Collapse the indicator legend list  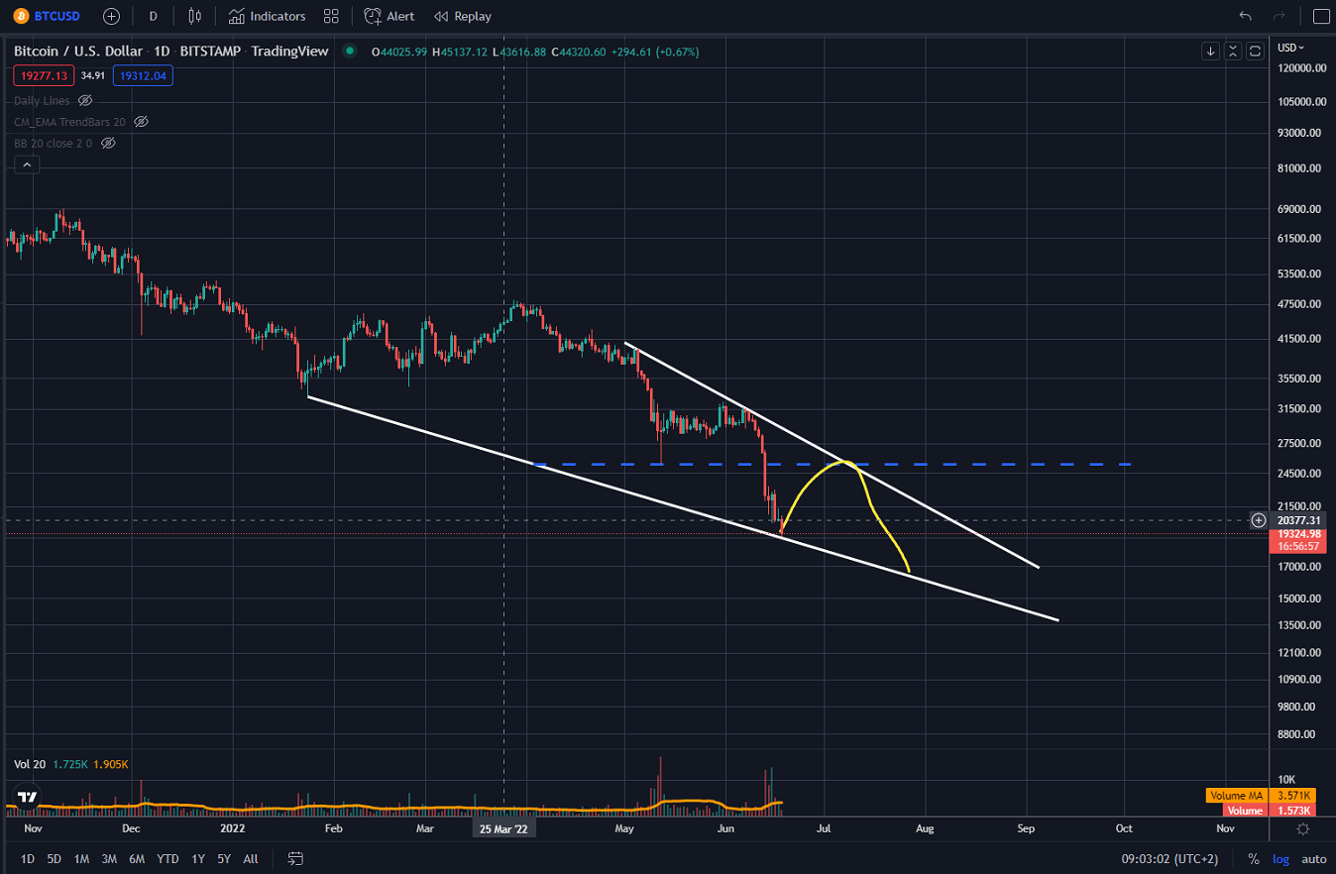tap(27, 164)
